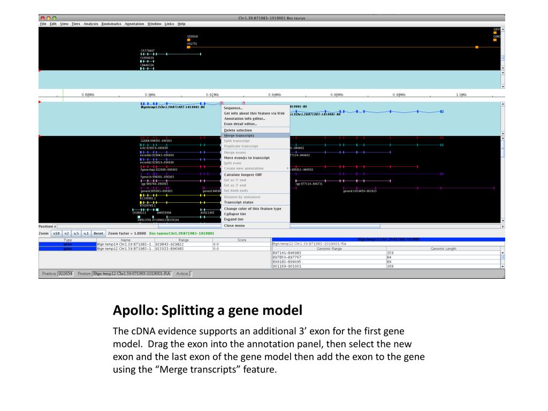Click the Genomic Range column header

pyautogui.click(x=329, y=248)
